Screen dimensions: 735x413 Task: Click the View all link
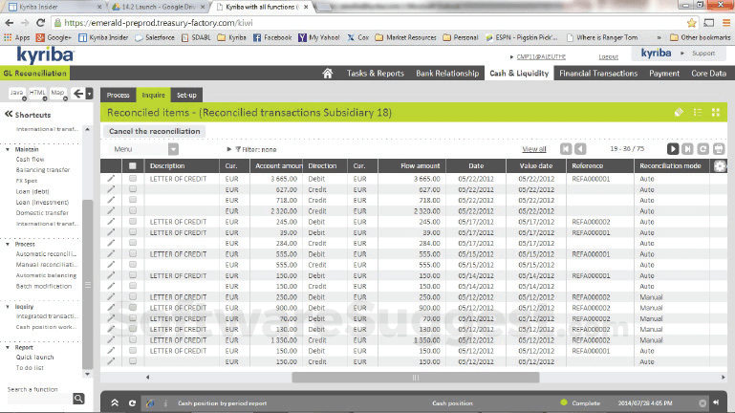(534, 149)
